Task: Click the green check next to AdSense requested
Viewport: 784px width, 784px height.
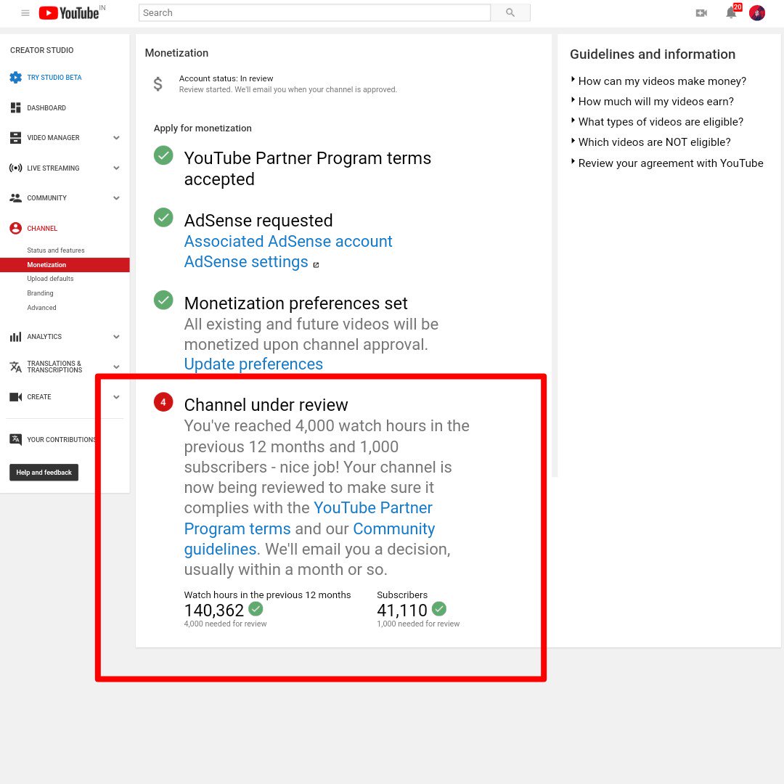Action: pos(163,218)
